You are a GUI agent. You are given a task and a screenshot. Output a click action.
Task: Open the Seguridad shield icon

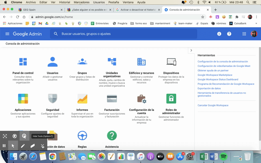pos(53,99)
